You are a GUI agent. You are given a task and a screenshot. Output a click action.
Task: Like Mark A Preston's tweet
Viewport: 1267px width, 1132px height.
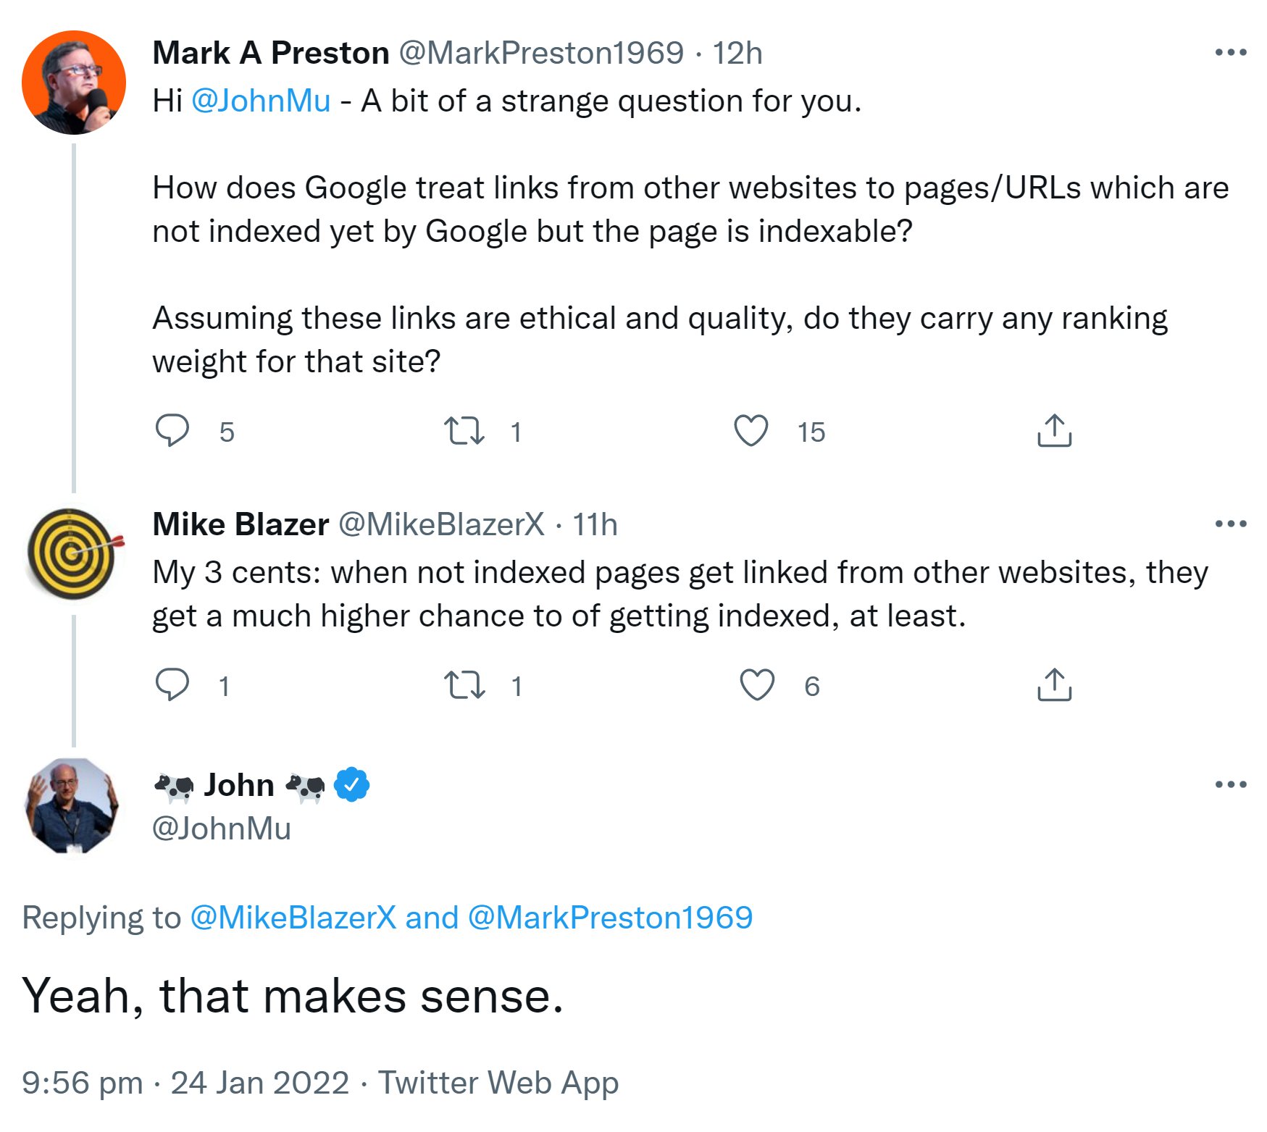tap(750, 432)
